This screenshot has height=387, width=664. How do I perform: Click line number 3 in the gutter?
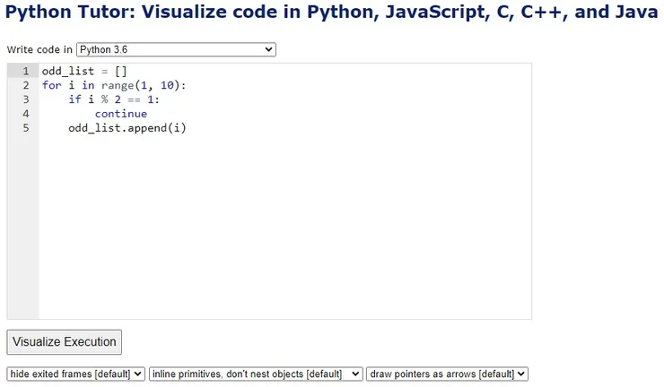coord(25,99)
